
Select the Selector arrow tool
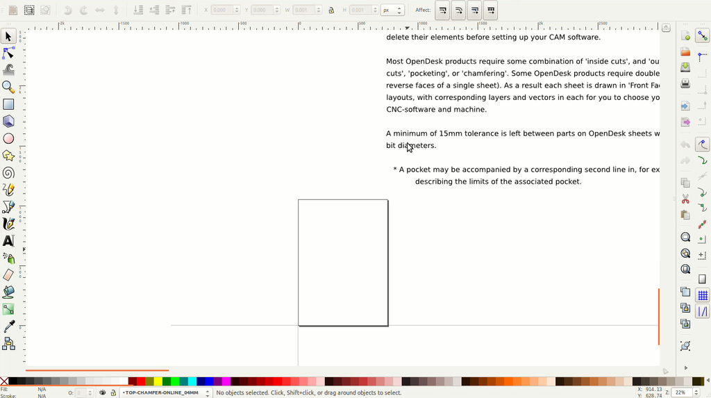[x=8, y=36]
